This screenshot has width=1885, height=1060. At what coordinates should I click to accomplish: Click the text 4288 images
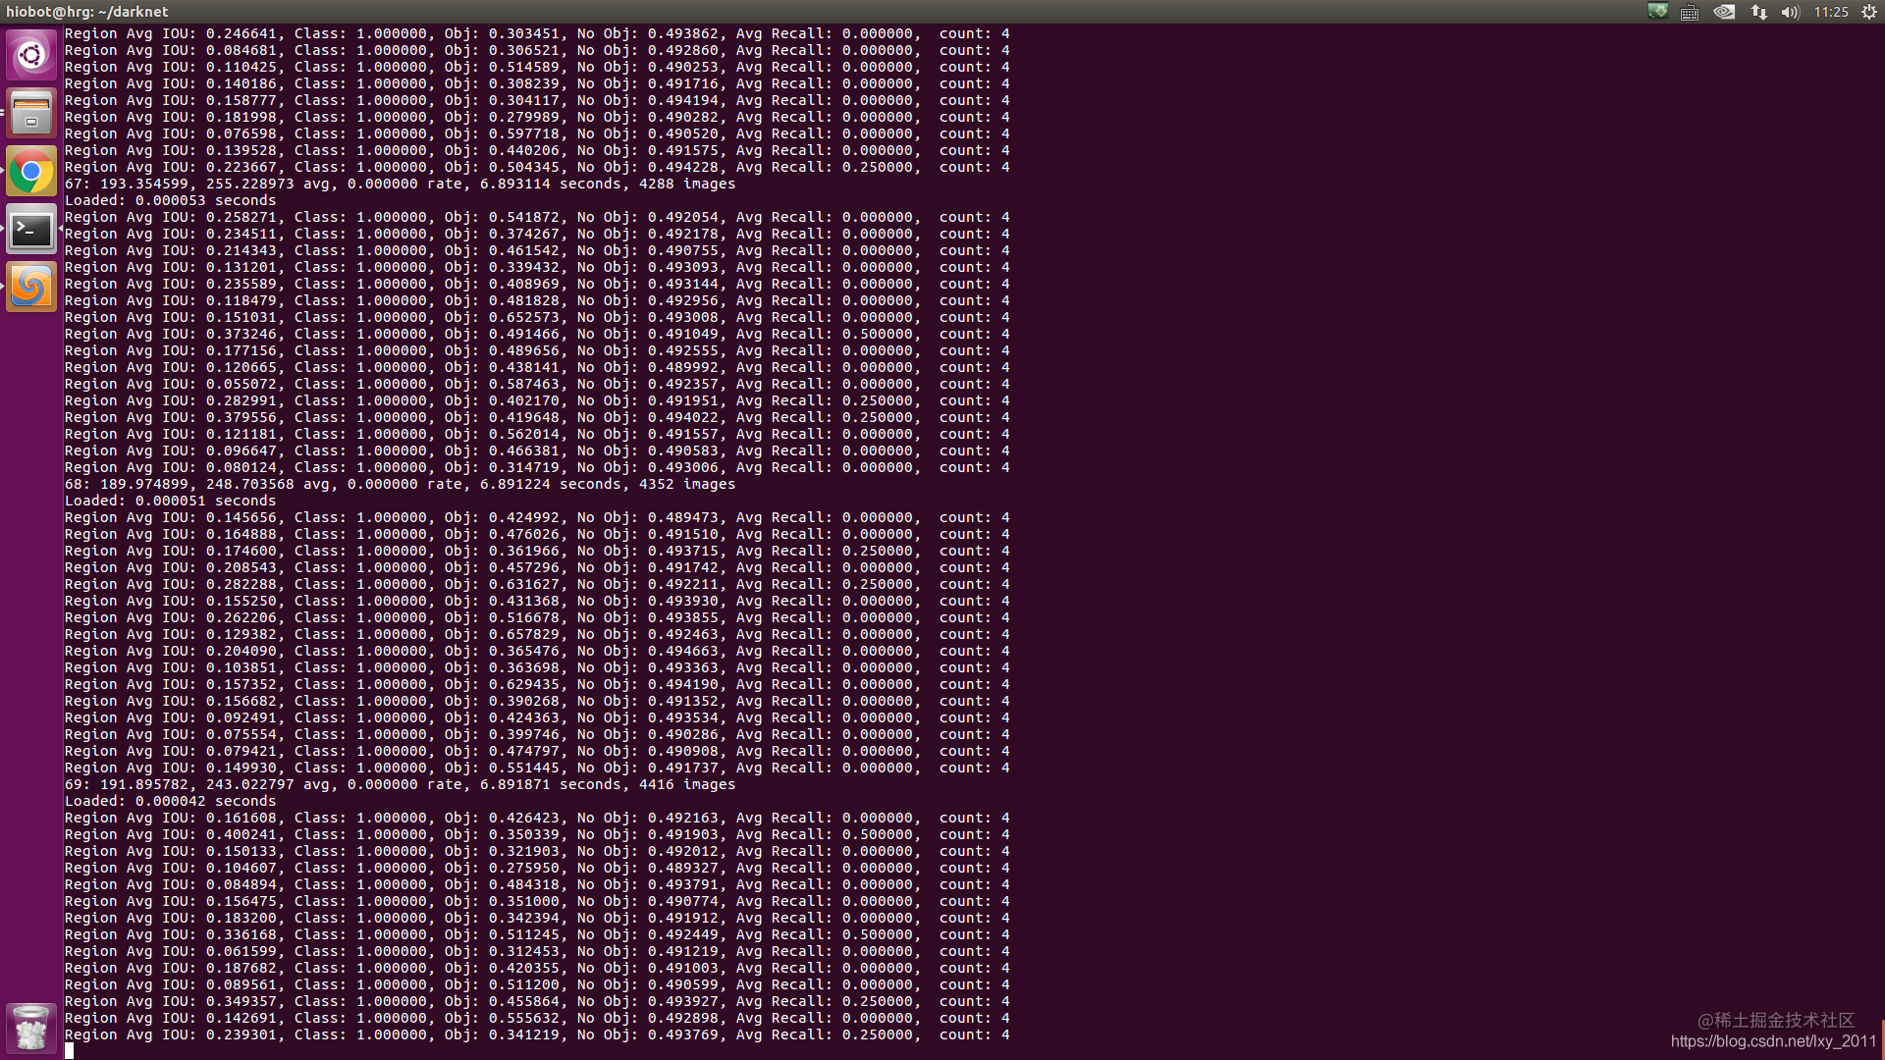687,184
